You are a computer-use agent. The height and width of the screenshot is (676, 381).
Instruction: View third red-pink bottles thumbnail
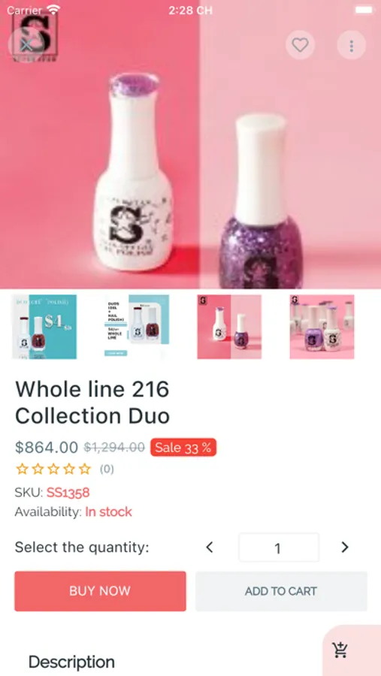(x=229, y=327)
